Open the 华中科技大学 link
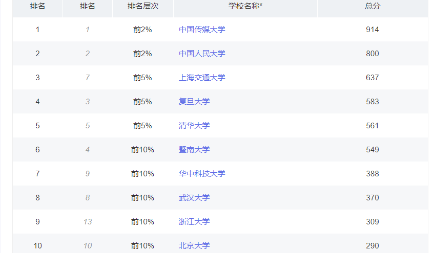The image size is (434, 253). coord(202,174)
